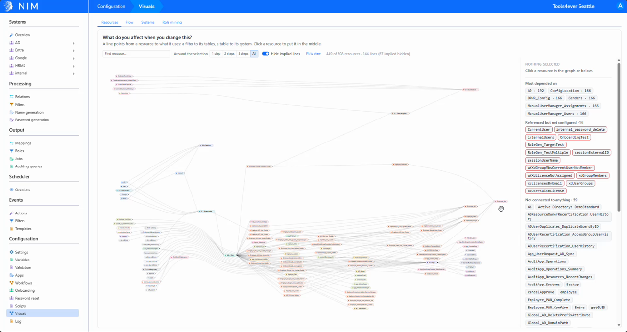This screenshot has height=332, width=627.
Task: Click the Scheduler Overview clock icon
Action: point(11,190)
